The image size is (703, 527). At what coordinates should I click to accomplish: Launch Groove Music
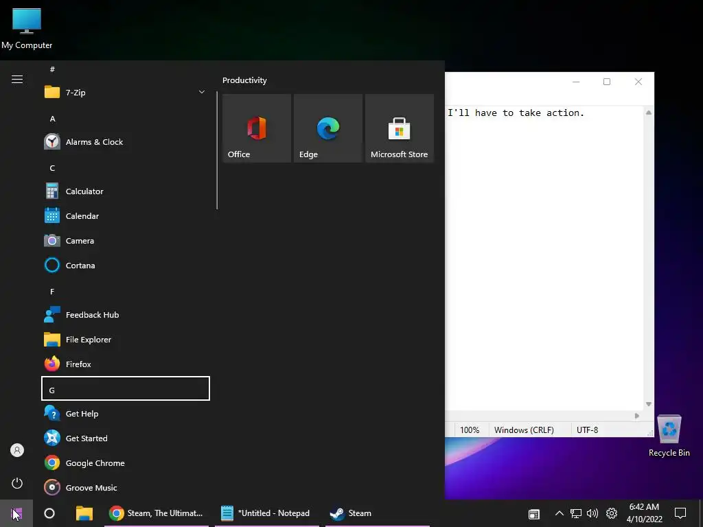[125, 488]
